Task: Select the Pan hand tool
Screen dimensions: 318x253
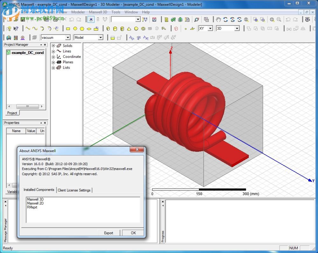Action: click(x=218, y=20)
